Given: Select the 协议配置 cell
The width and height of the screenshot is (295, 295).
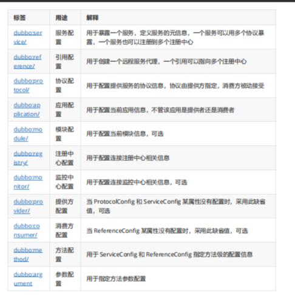Looking at the screenshot, I should coord(64,85).
